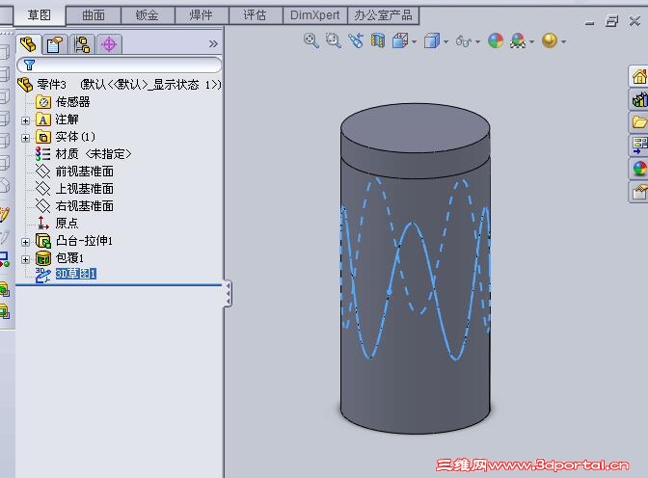This screenshot has height=478, width=648.
Task: Open the 曲面 tab
Action: pos(94,15)
